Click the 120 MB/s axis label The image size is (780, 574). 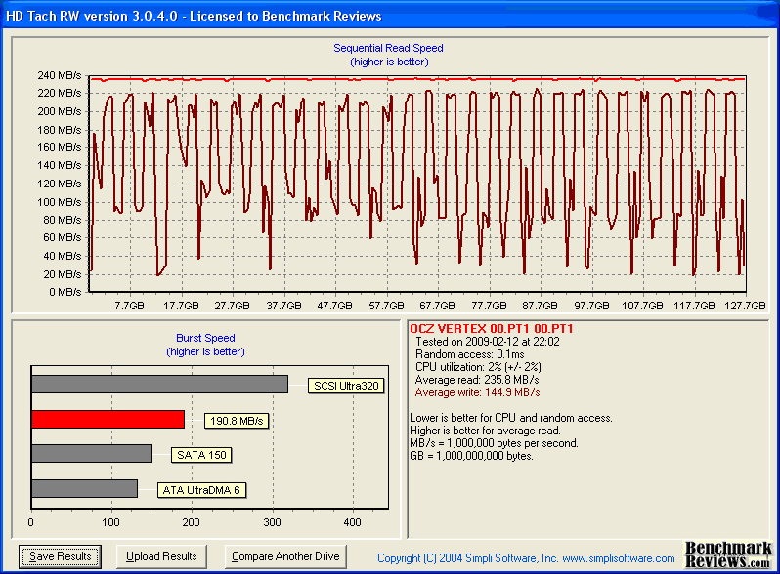60,184
